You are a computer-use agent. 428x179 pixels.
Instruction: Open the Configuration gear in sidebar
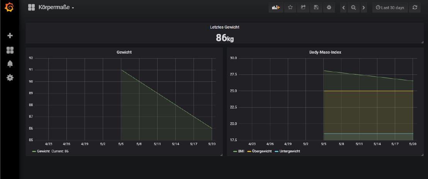click(10, 78)
